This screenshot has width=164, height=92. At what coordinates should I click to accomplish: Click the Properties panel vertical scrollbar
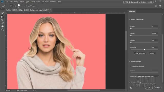point(162,58)
